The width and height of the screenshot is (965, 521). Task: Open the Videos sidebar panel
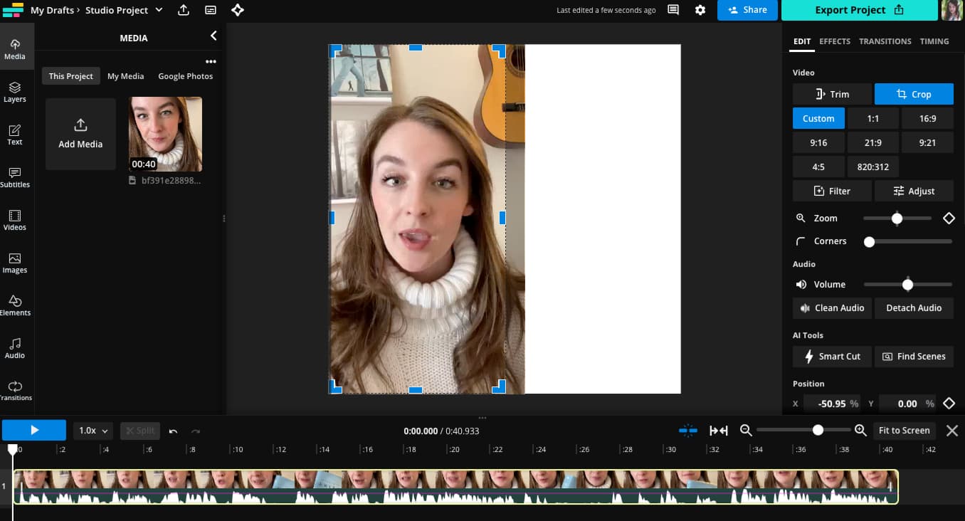point(15,220)
